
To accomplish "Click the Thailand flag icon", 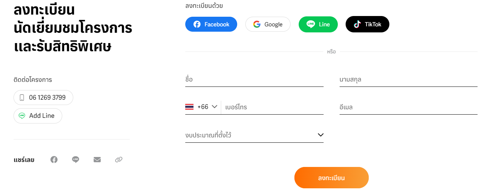I will (190, 107).
